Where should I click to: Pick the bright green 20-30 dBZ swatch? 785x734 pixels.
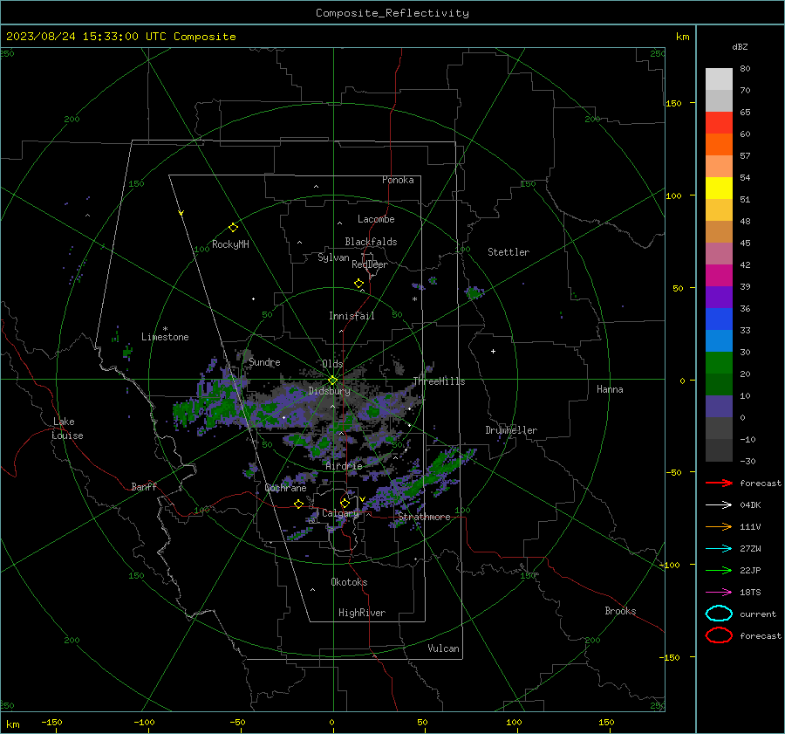tap(719, 363)
